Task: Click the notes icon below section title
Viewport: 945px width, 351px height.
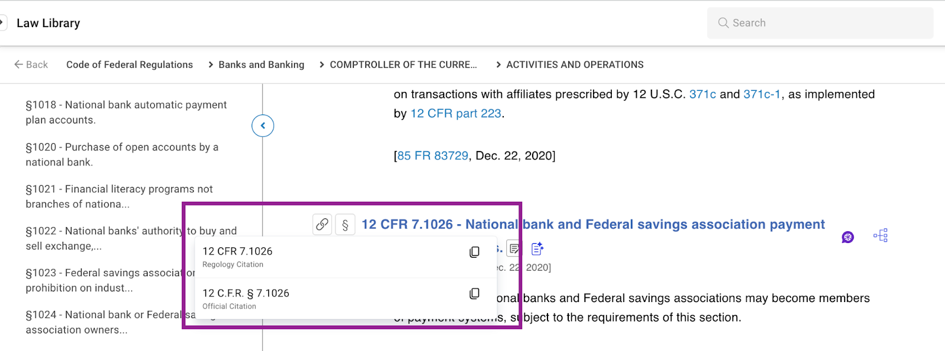Action: (514, 249)
